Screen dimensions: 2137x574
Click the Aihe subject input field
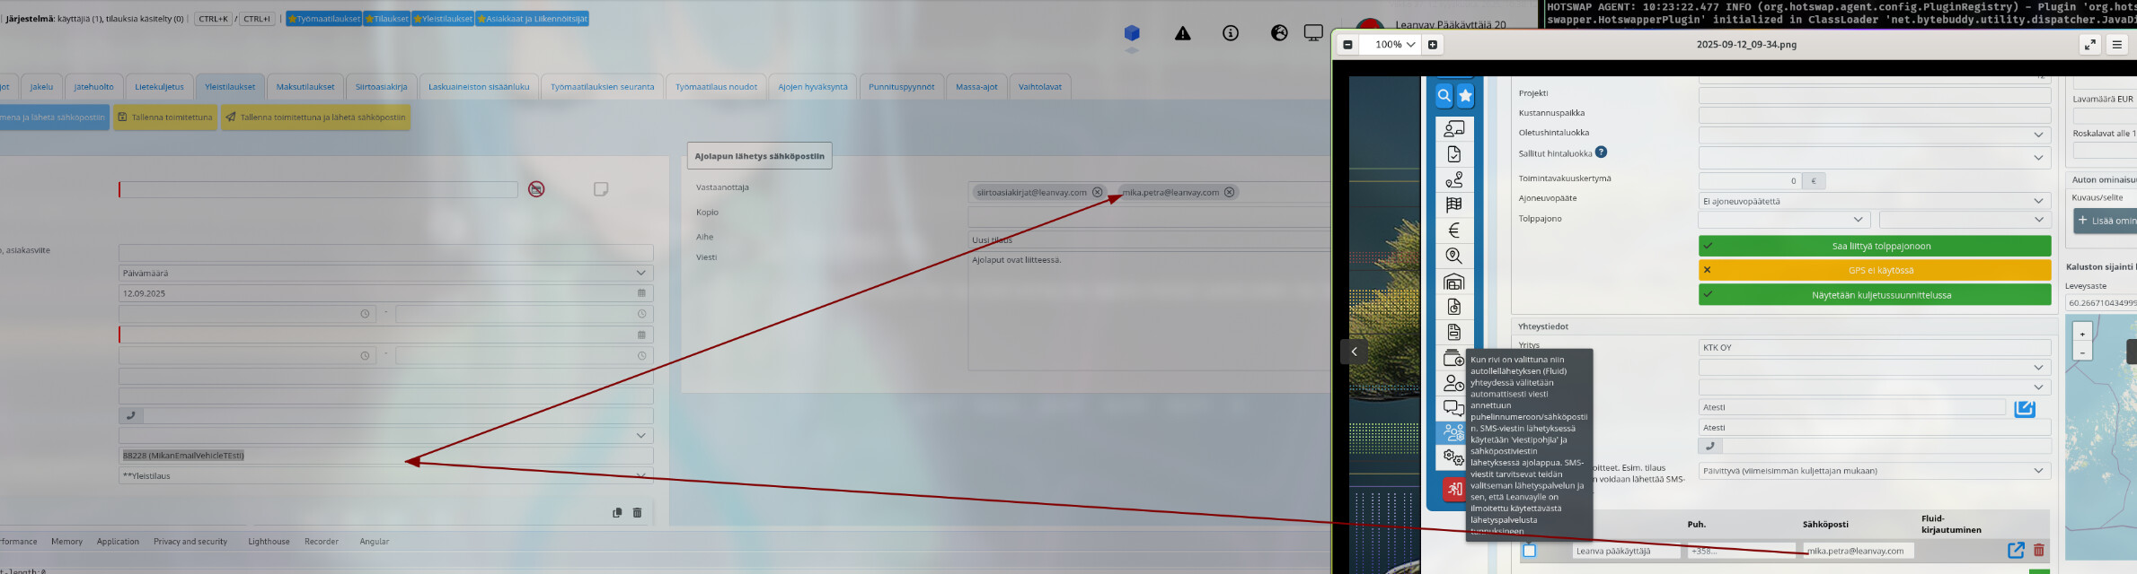pos(1147,239)
